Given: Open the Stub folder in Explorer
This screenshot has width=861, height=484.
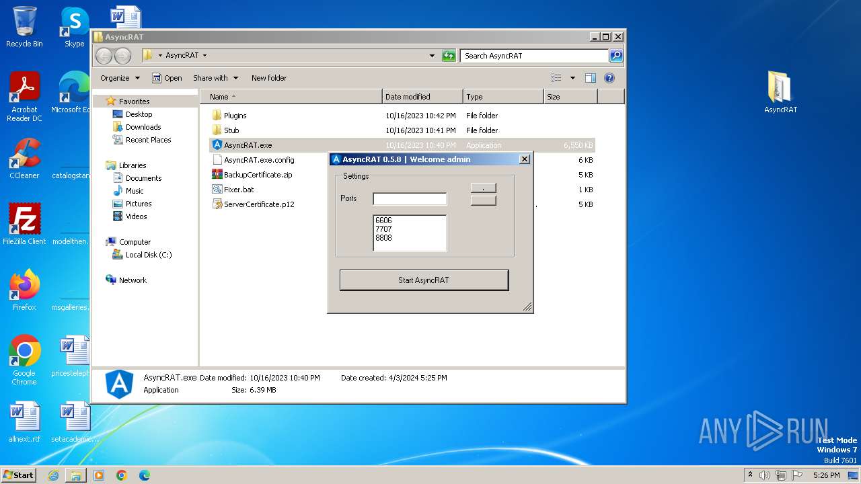Looking at the screenshot, I should pos(231,130).
